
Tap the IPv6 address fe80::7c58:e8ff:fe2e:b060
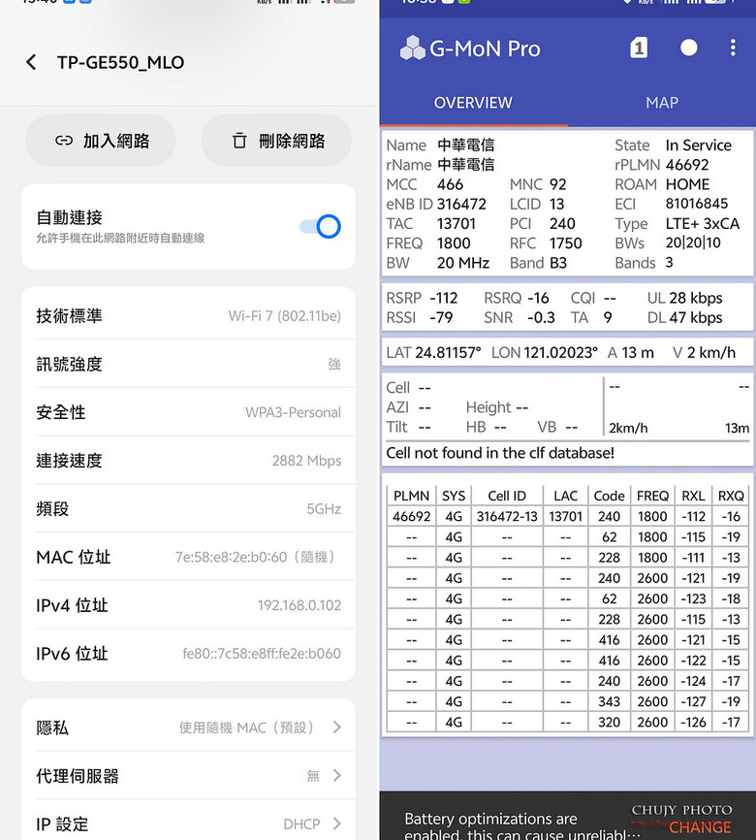pyautogui.click(x=262, y=654)
